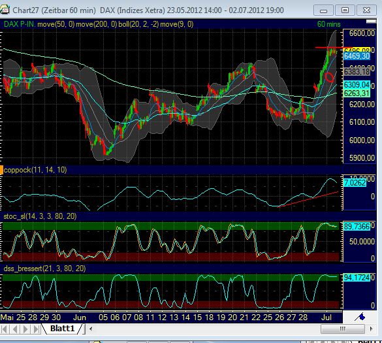The width and height of the screenshot is (382, 343).
Task: Select the Blatt1 sheet tab
Action: 63,329
